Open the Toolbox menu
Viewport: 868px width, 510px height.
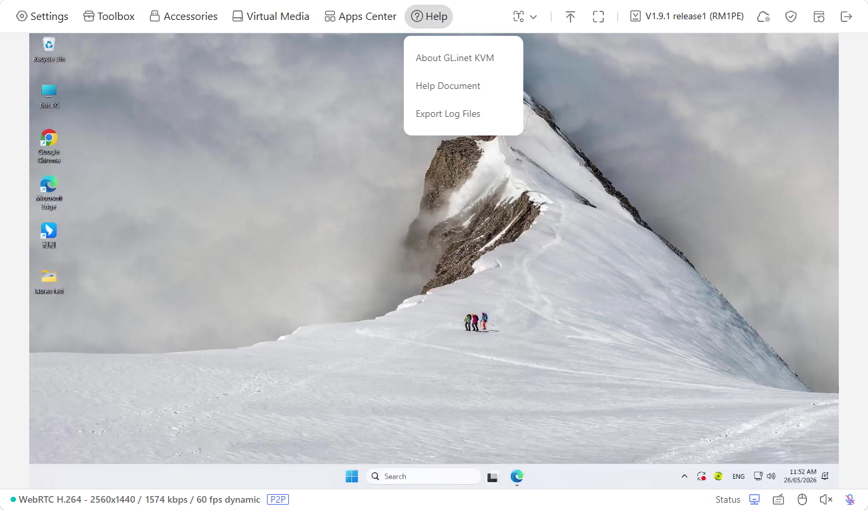[x=109, y=17]
